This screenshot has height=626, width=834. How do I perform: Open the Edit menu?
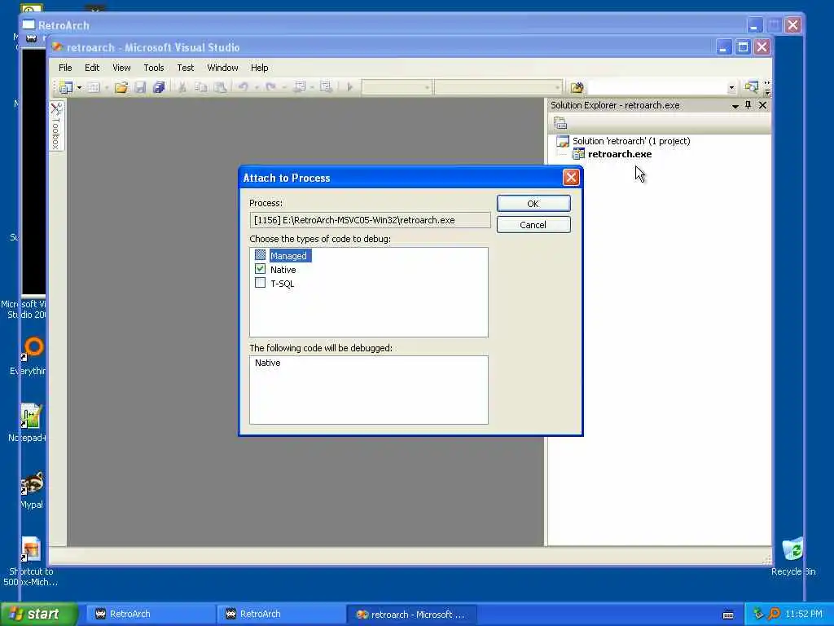point(92,68)
